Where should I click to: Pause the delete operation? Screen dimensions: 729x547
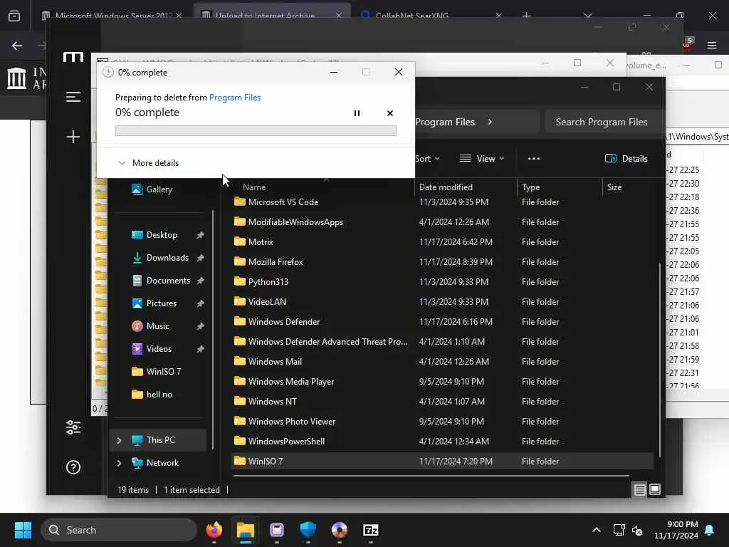click(x=357, y=113)
